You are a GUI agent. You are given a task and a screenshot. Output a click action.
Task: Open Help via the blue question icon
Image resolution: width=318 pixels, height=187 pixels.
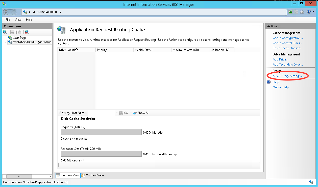coord(309,12)
